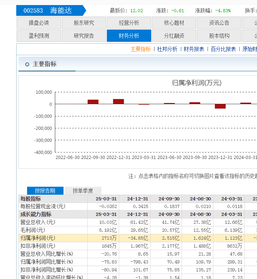Viewport: 257px width, 279px height.
Task: Click 扣非净利润 cell value 8632万
Action: (235, 246)
